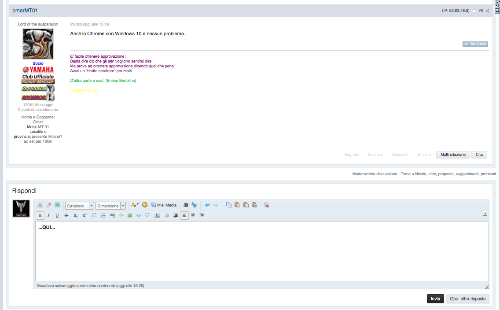Screen dimensions: 500x310
Task: Open the Carattere font dropdown
Action: point(79,206)
